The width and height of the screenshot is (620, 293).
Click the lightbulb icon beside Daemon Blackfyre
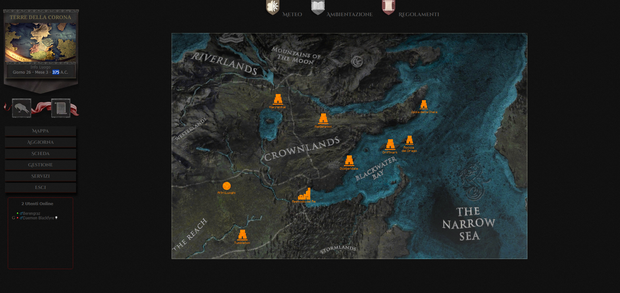[x=56, y=218]
